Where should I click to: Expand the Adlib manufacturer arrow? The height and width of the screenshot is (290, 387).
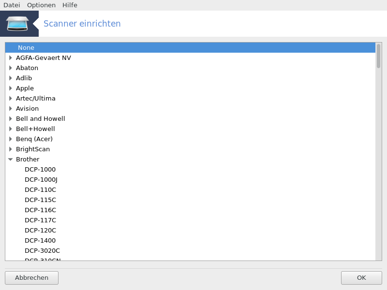[10, 78]
